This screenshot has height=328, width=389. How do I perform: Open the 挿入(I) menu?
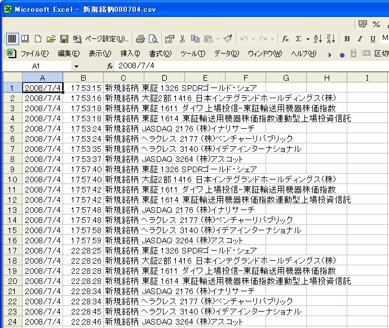[x=130, y=54]
